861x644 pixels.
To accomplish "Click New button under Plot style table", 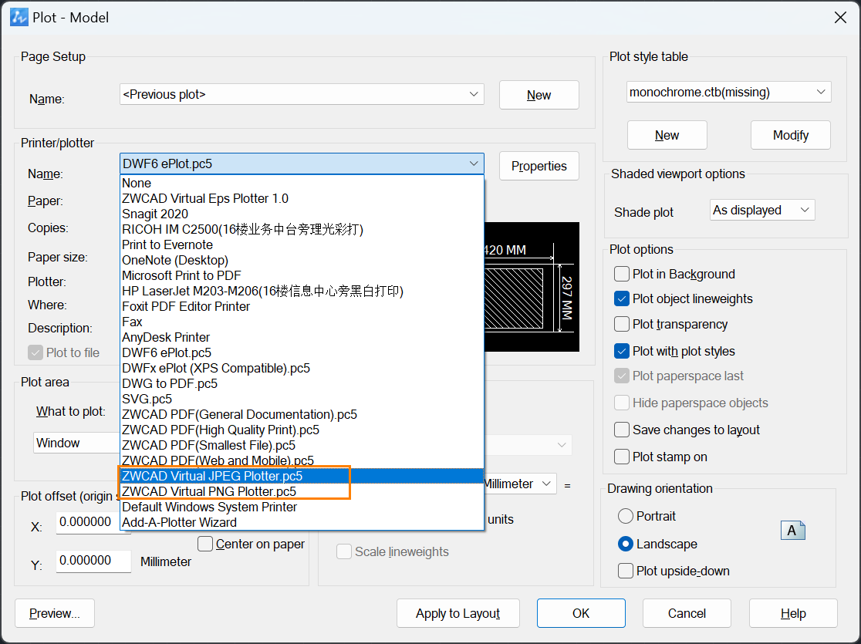I will tap(667, 135).
